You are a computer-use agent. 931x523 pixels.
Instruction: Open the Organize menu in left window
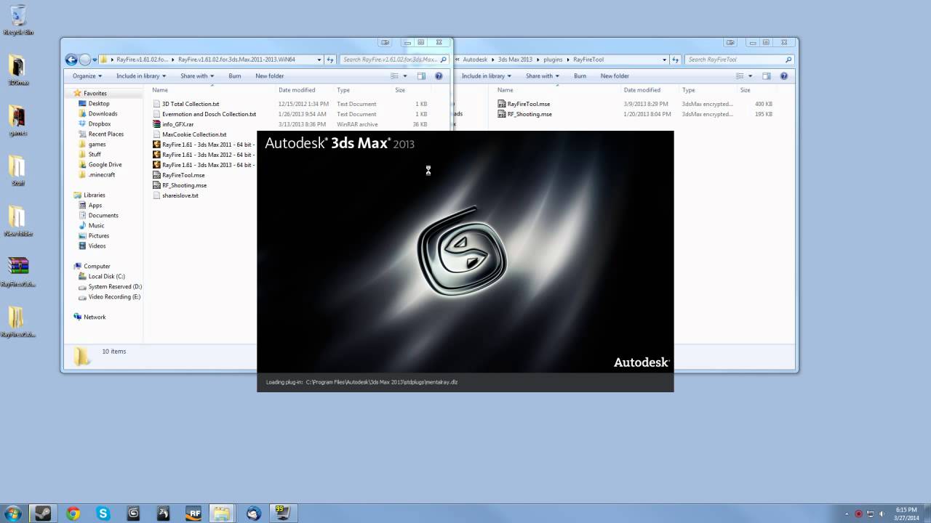[x=87, y=76]
